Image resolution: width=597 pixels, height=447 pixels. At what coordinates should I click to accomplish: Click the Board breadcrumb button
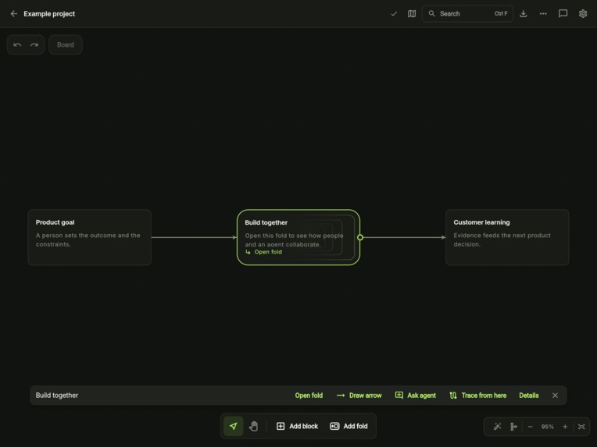(x=66, y=44)
